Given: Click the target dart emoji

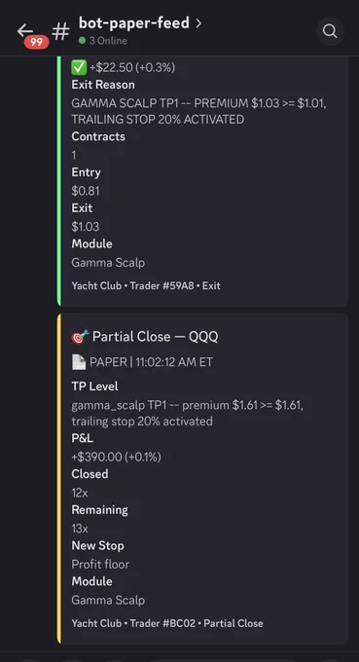Looking at the screenshot, I should 80,337.
